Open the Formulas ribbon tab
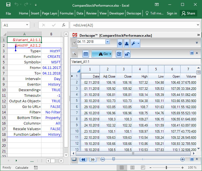Image resolution: width=202 pixels, height=171 pixels. [x=67, y=13]
